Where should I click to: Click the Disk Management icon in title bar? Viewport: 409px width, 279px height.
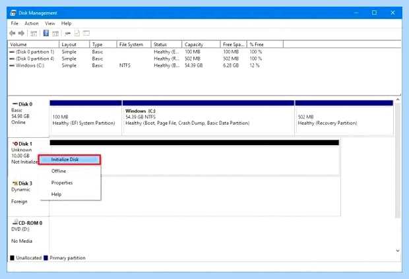(13, 13)
